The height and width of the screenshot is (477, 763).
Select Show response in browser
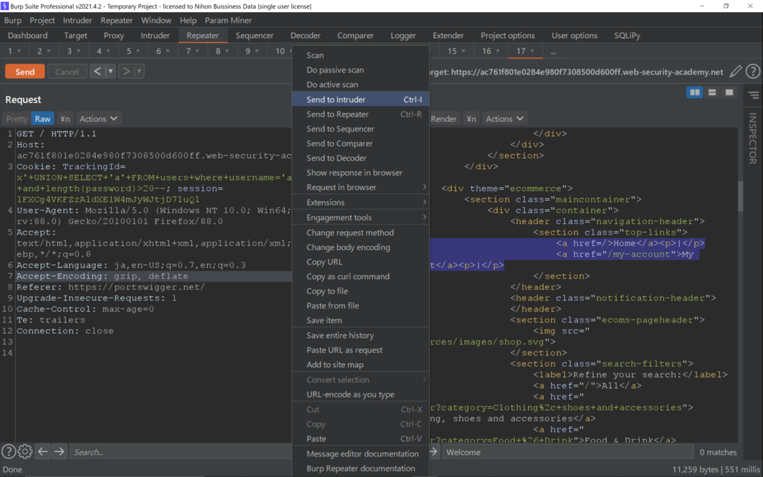click(x=361, y=172)
